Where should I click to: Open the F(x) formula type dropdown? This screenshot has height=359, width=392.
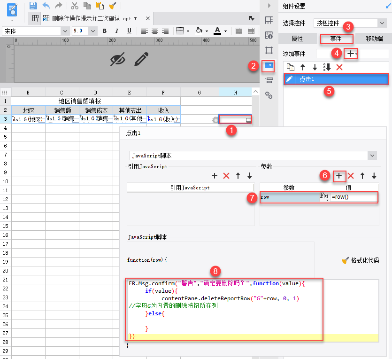(x=324, y=197)
